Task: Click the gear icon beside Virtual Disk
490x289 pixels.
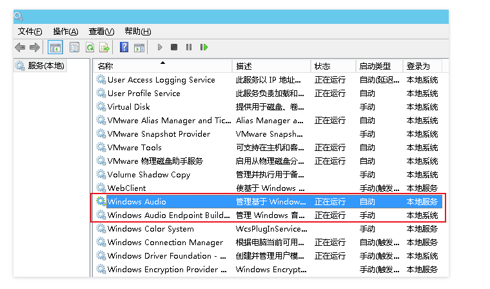Action: click(x=101, y=106)
